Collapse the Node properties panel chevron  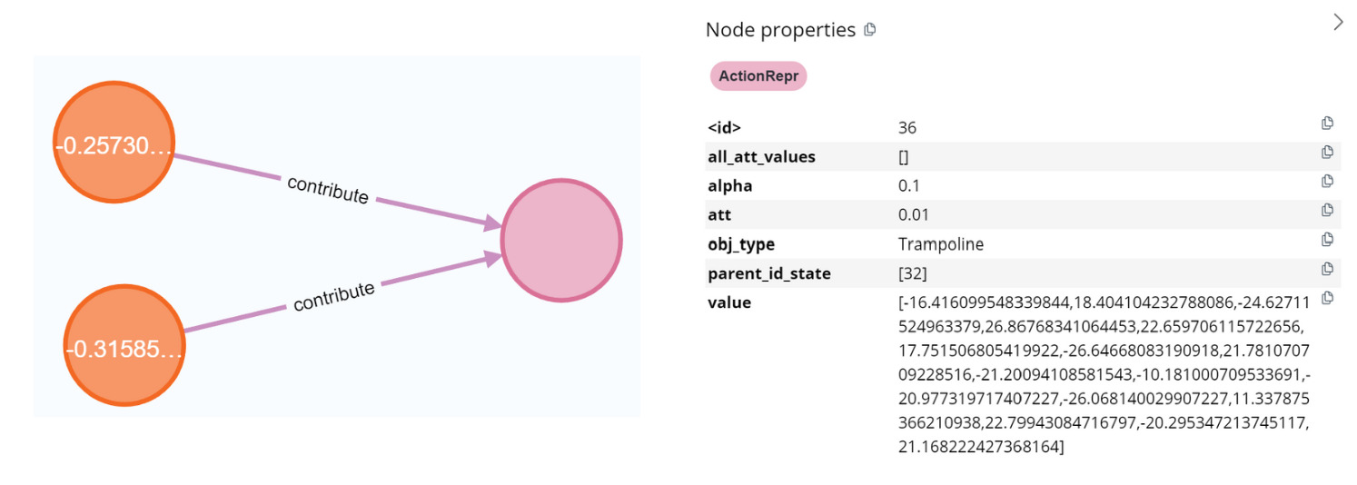click(x=1338, y=23)
